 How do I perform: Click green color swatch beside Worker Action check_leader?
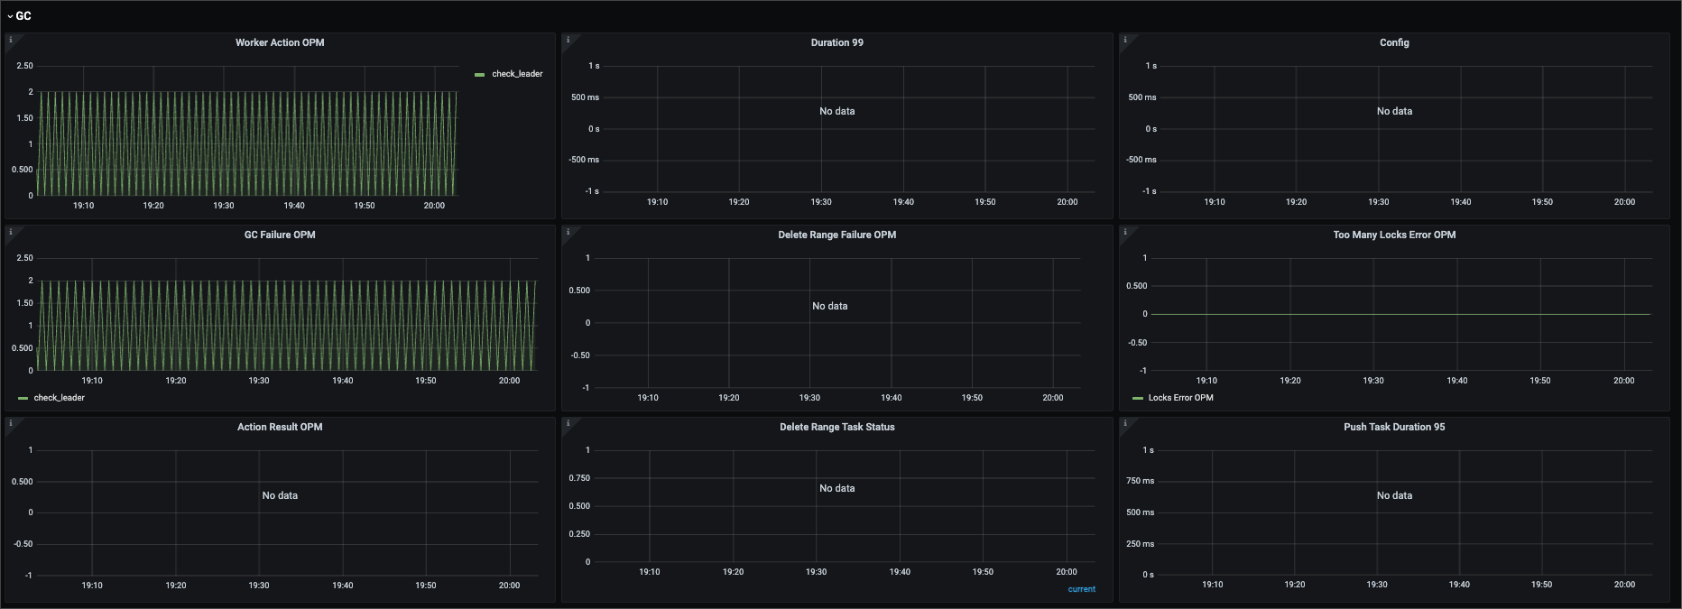point(479,75)
